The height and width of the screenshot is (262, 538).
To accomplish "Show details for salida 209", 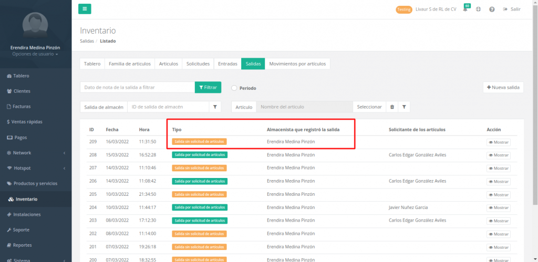I will tap(498, 142).
